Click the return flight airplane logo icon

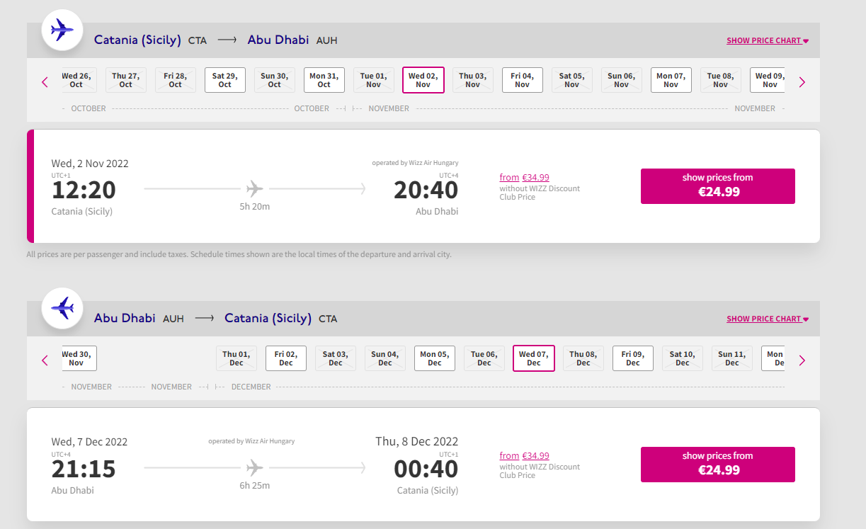63,308
